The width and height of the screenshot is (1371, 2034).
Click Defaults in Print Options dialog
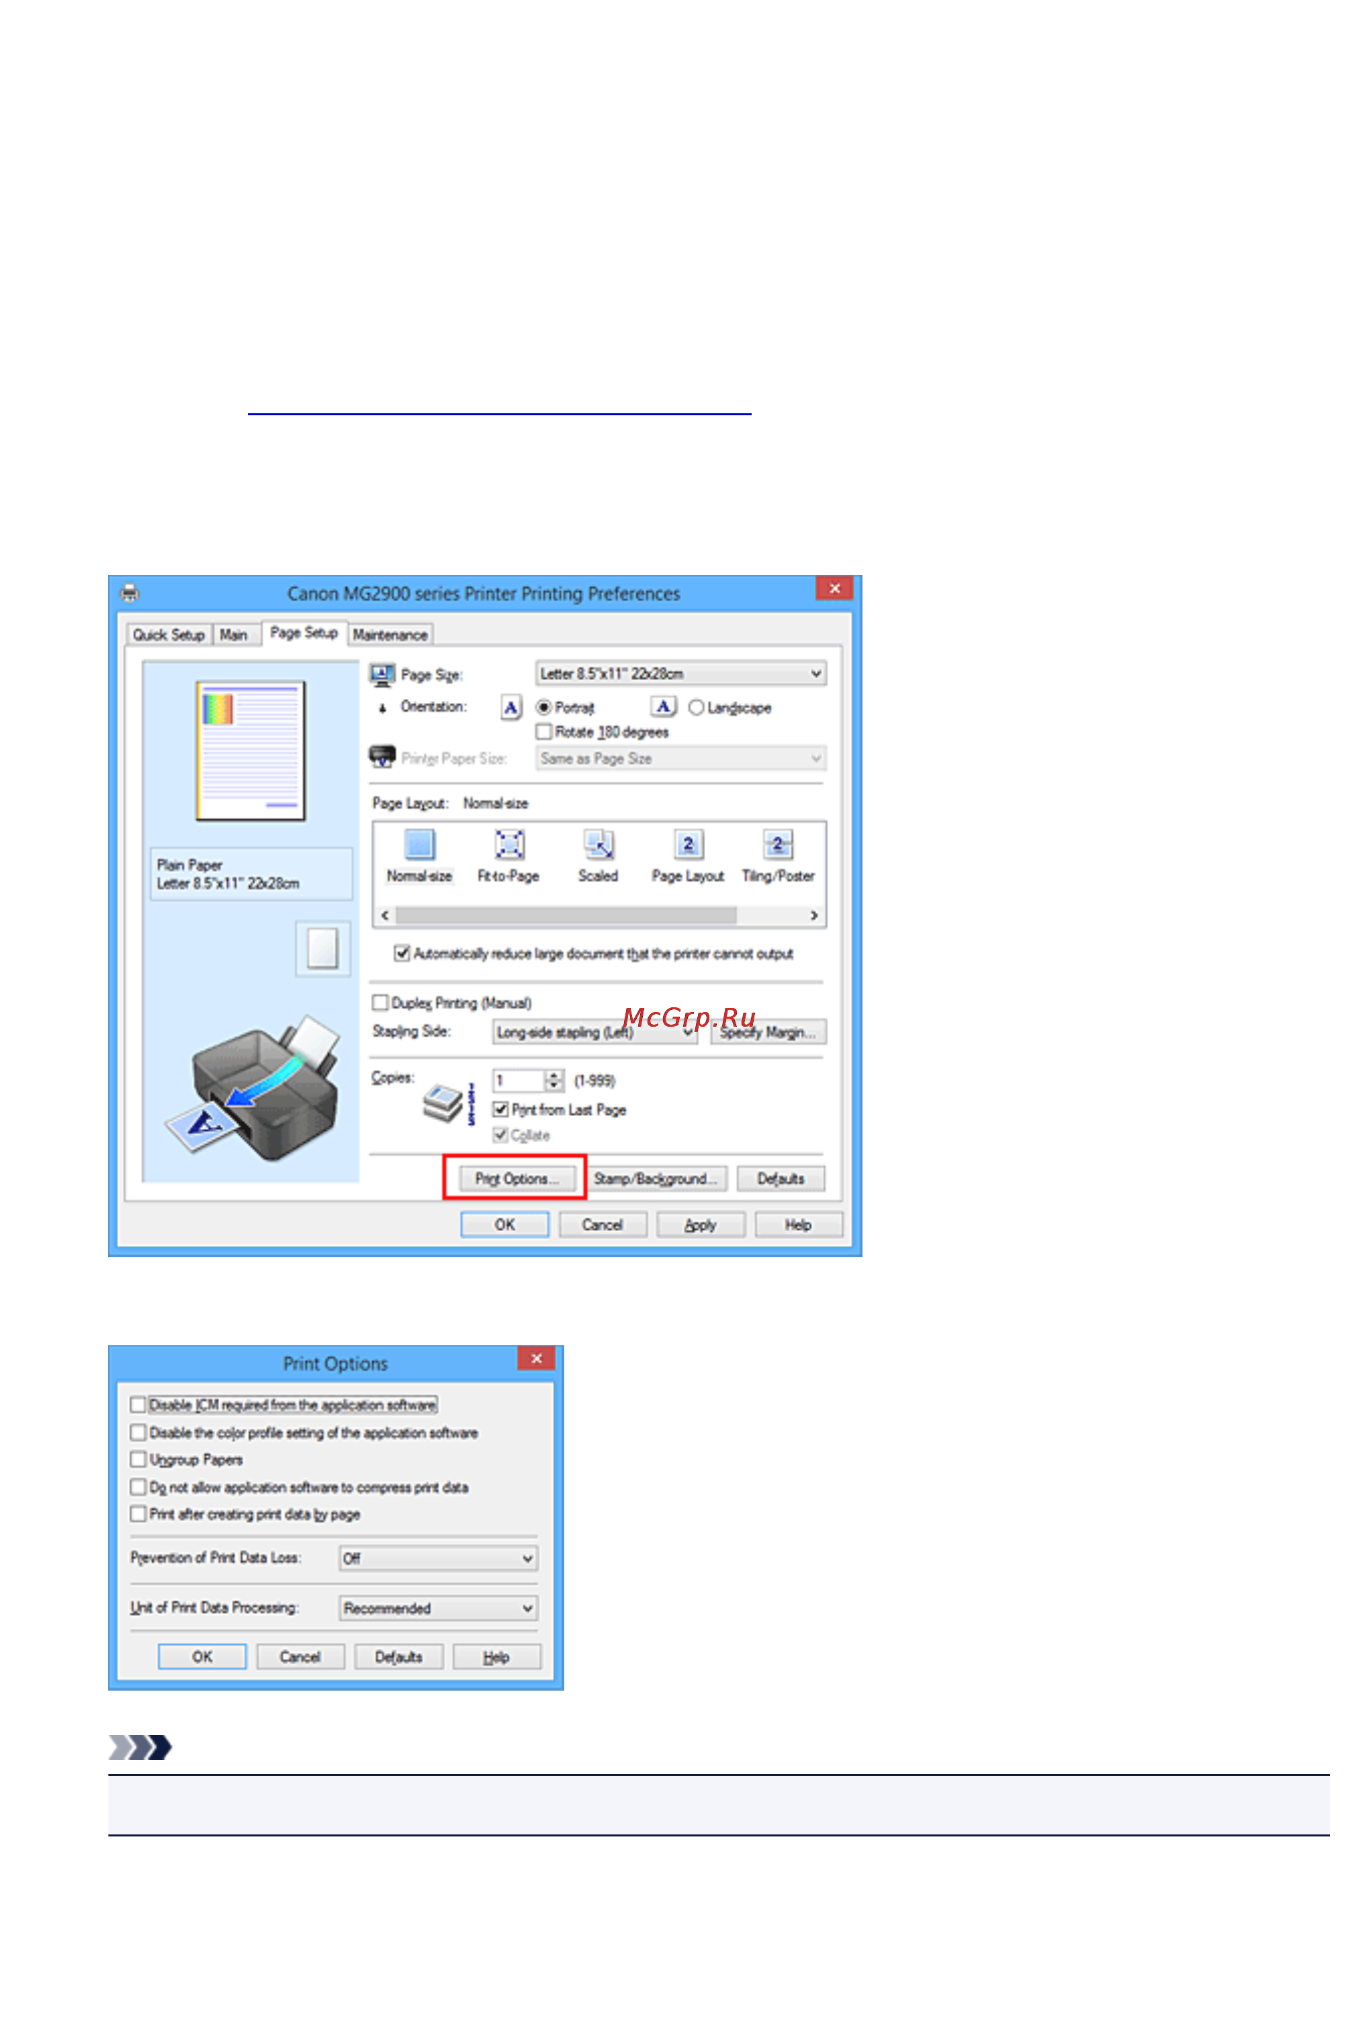click(399, 1657)
